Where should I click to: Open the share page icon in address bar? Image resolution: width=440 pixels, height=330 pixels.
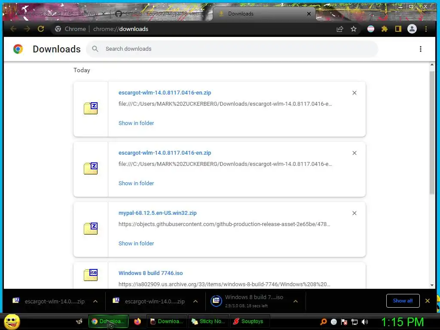pos(340,29)
